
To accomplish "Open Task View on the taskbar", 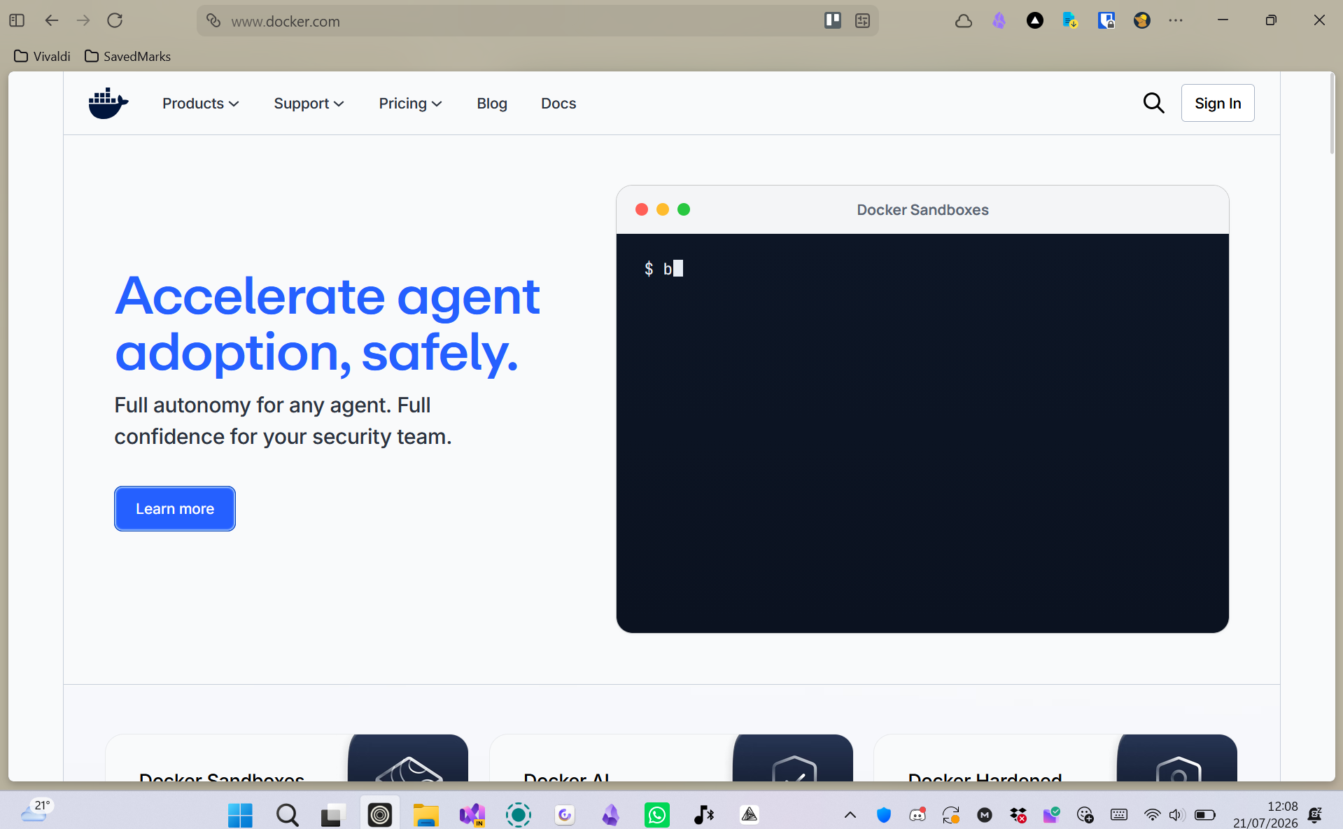I will click(333, 815).
